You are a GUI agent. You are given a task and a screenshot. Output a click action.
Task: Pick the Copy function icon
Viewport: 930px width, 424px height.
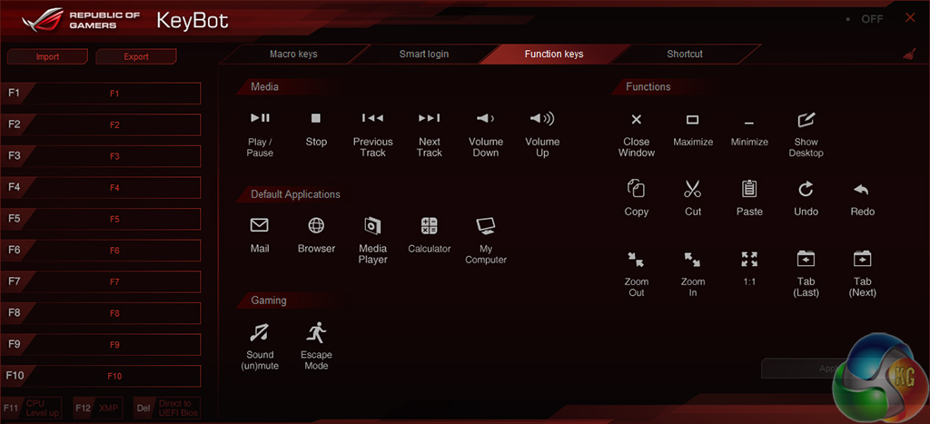coord(637,189)
